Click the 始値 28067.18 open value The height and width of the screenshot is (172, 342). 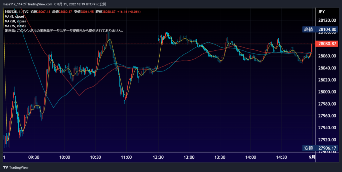40,12
